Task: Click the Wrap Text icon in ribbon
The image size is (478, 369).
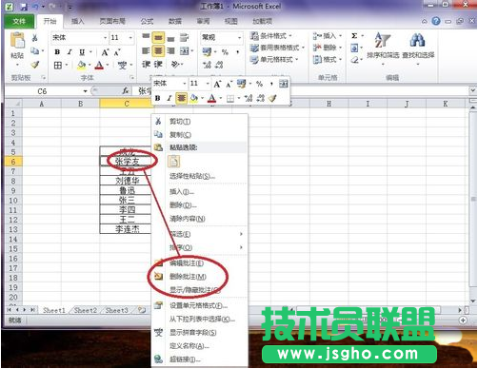Action: (x=184, y=38)
